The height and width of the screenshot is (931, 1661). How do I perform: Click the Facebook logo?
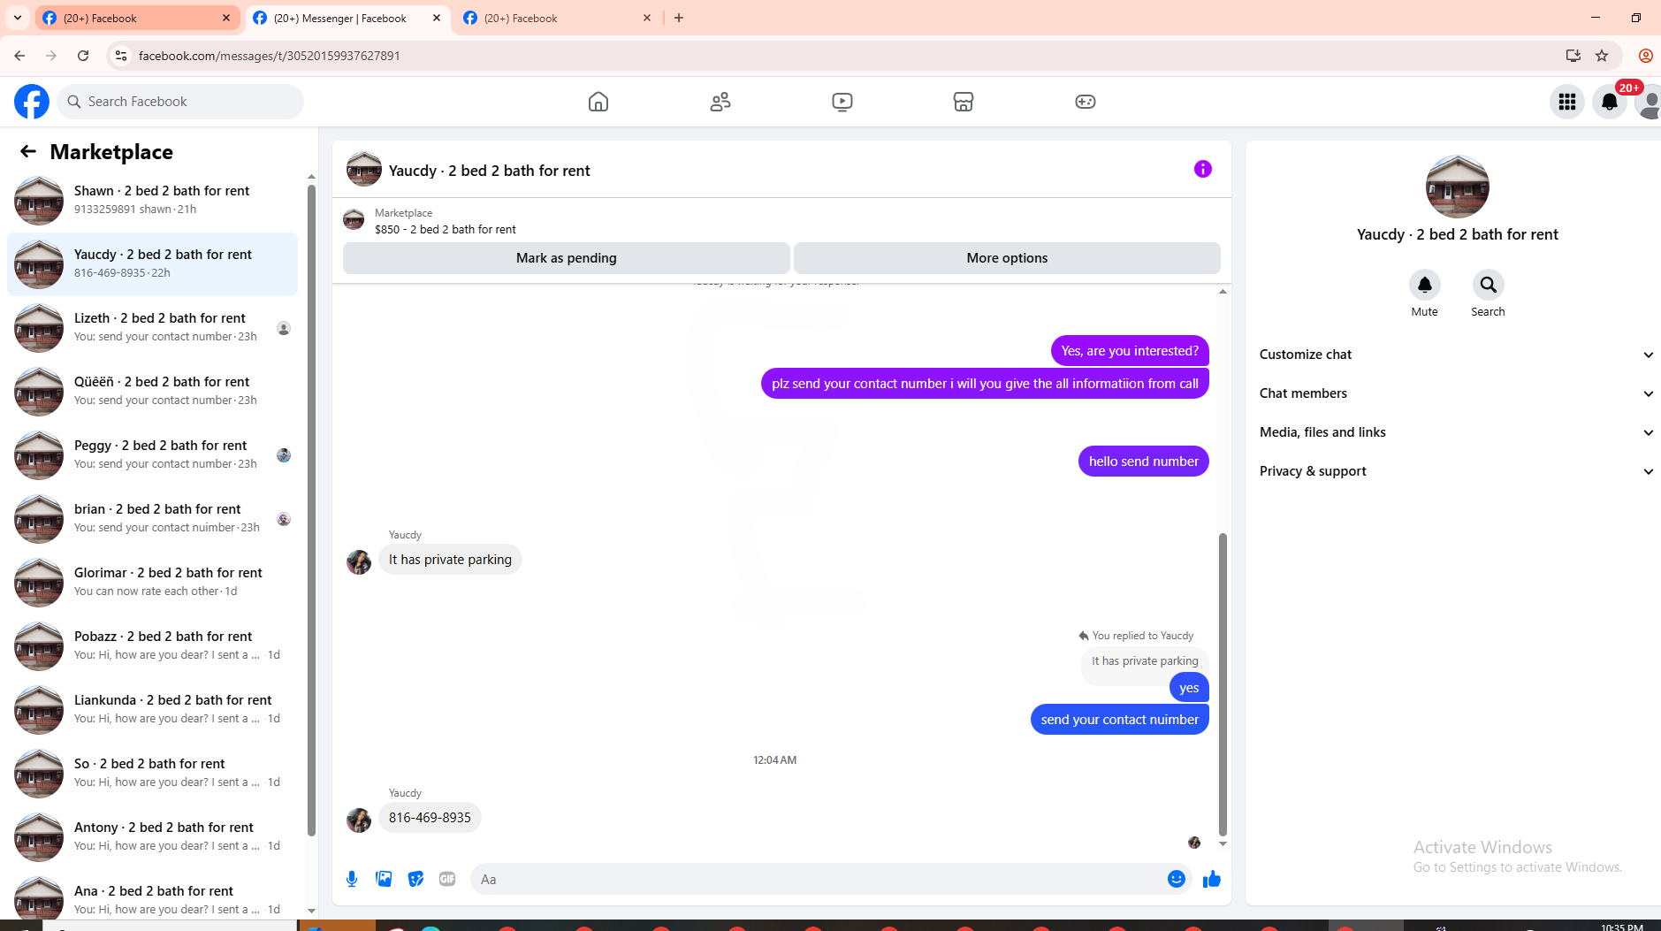tap(32, 102)
